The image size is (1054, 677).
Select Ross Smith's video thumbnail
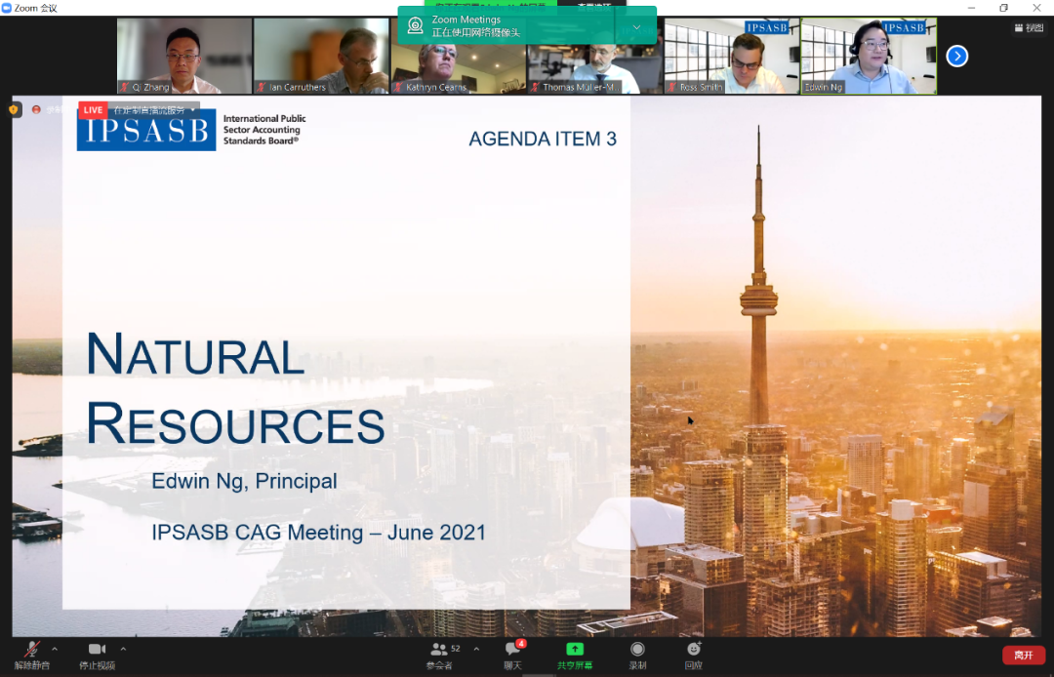pos(731,56)
